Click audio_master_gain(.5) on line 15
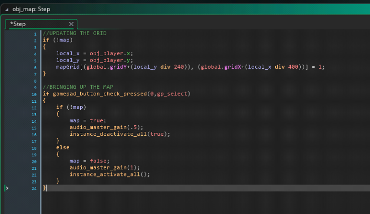 106,127
